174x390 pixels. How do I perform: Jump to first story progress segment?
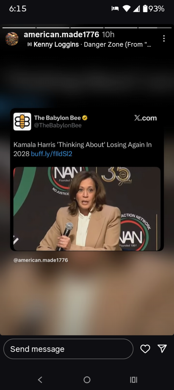[x=19, y=27]
